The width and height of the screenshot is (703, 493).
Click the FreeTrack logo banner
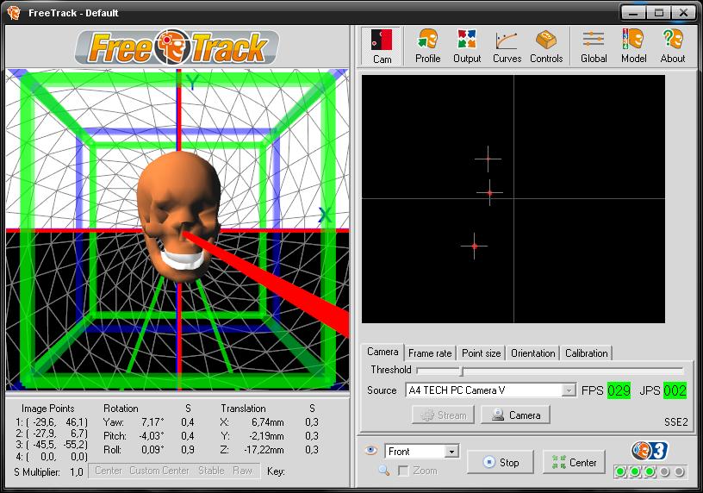177,47
